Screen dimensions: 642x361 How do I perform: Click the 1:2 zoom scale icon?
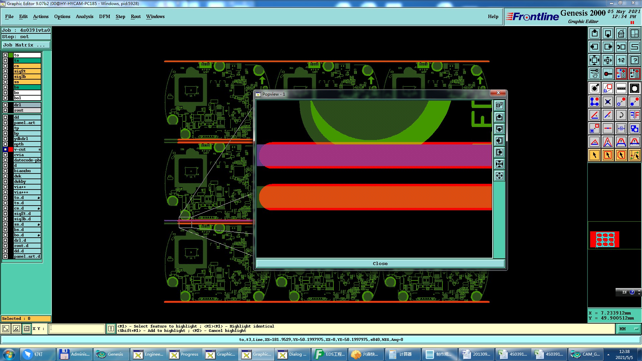click(x=621, y=60)
